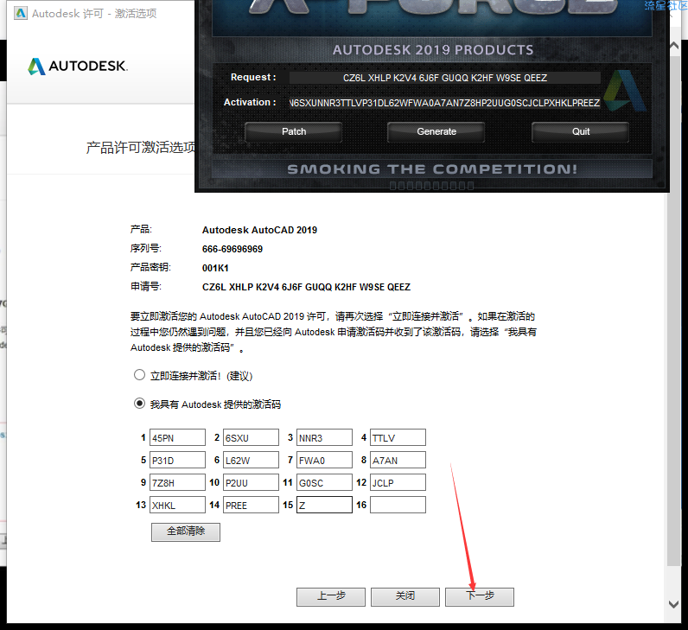
Task: Click the scroll up arrow of the dialog
Action: click(x=674, y=46)
